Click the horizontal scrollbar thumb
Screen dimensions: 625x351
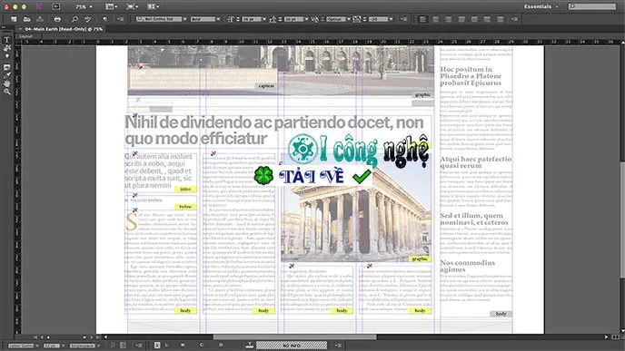pyautogui.click(x=295, y=337)
